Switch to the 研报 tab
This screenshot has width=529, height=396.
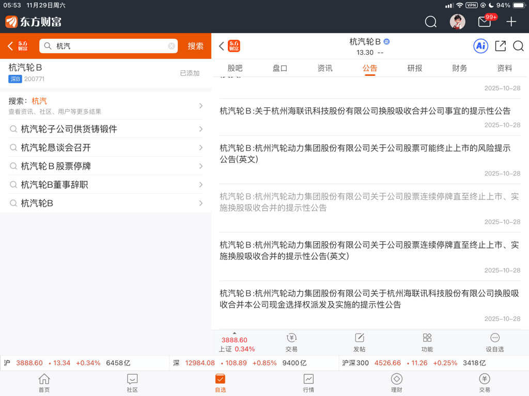[415, 69]
